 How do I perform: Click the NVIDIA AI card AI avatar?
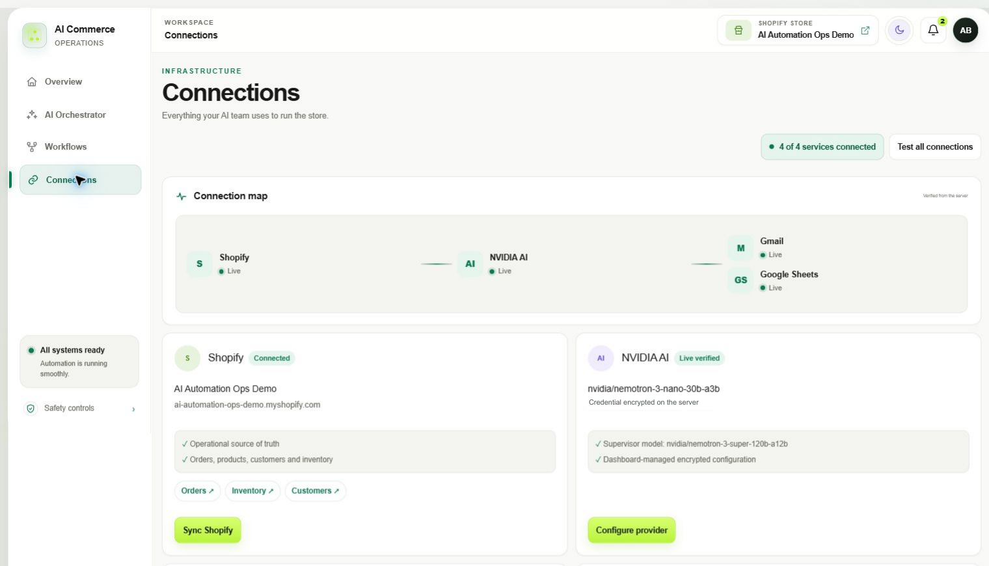coord(601,358)
